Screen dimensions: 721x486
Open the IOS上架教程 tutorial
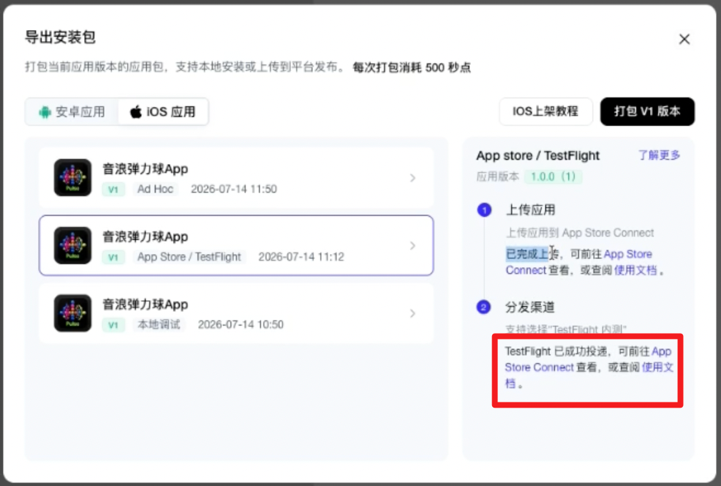click(x=546, y=111)
